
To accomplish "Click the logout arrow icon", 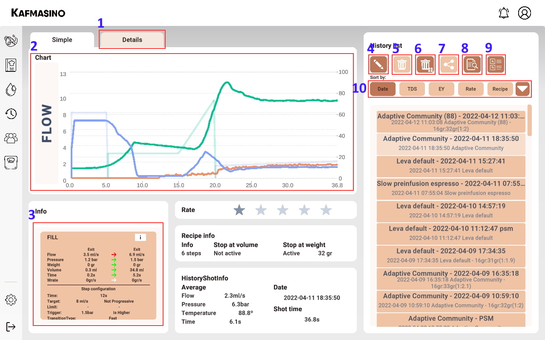I will coord(11,326).
